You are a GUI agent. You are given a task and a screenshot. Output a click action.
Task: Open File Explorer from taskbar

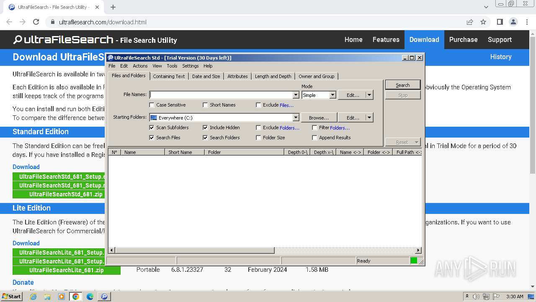(47, 297)
